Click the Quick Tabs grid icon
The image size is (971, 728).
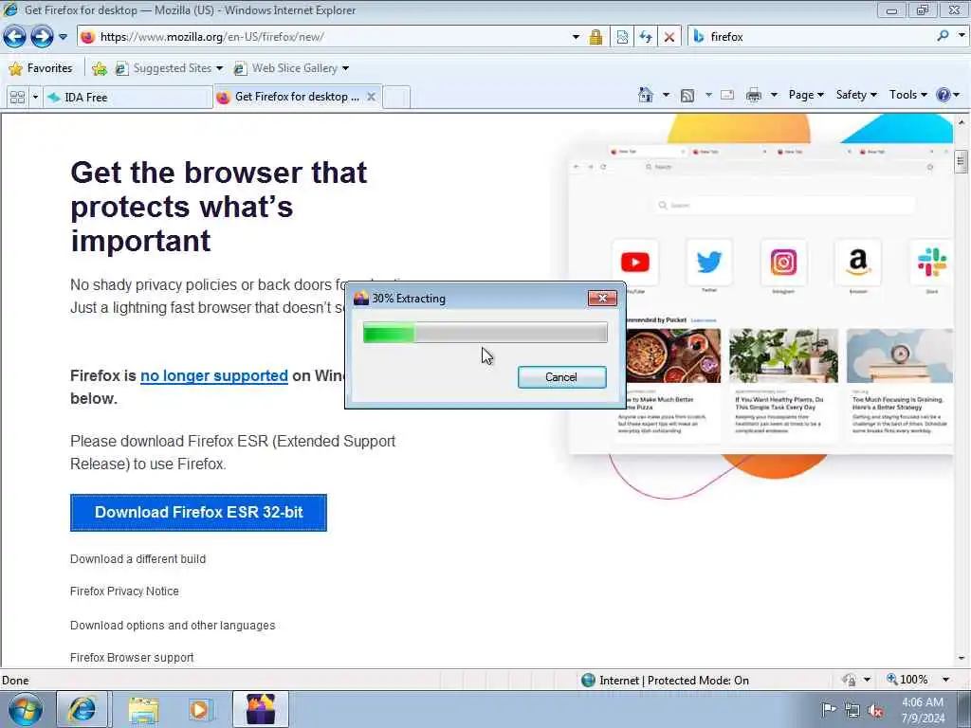[17, 98]
